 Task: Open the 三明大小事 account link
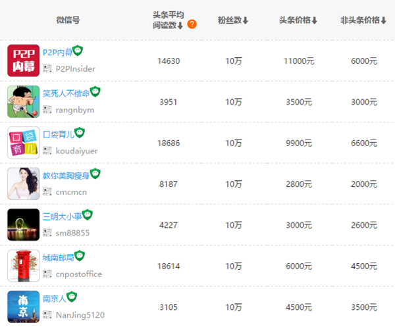63,216
